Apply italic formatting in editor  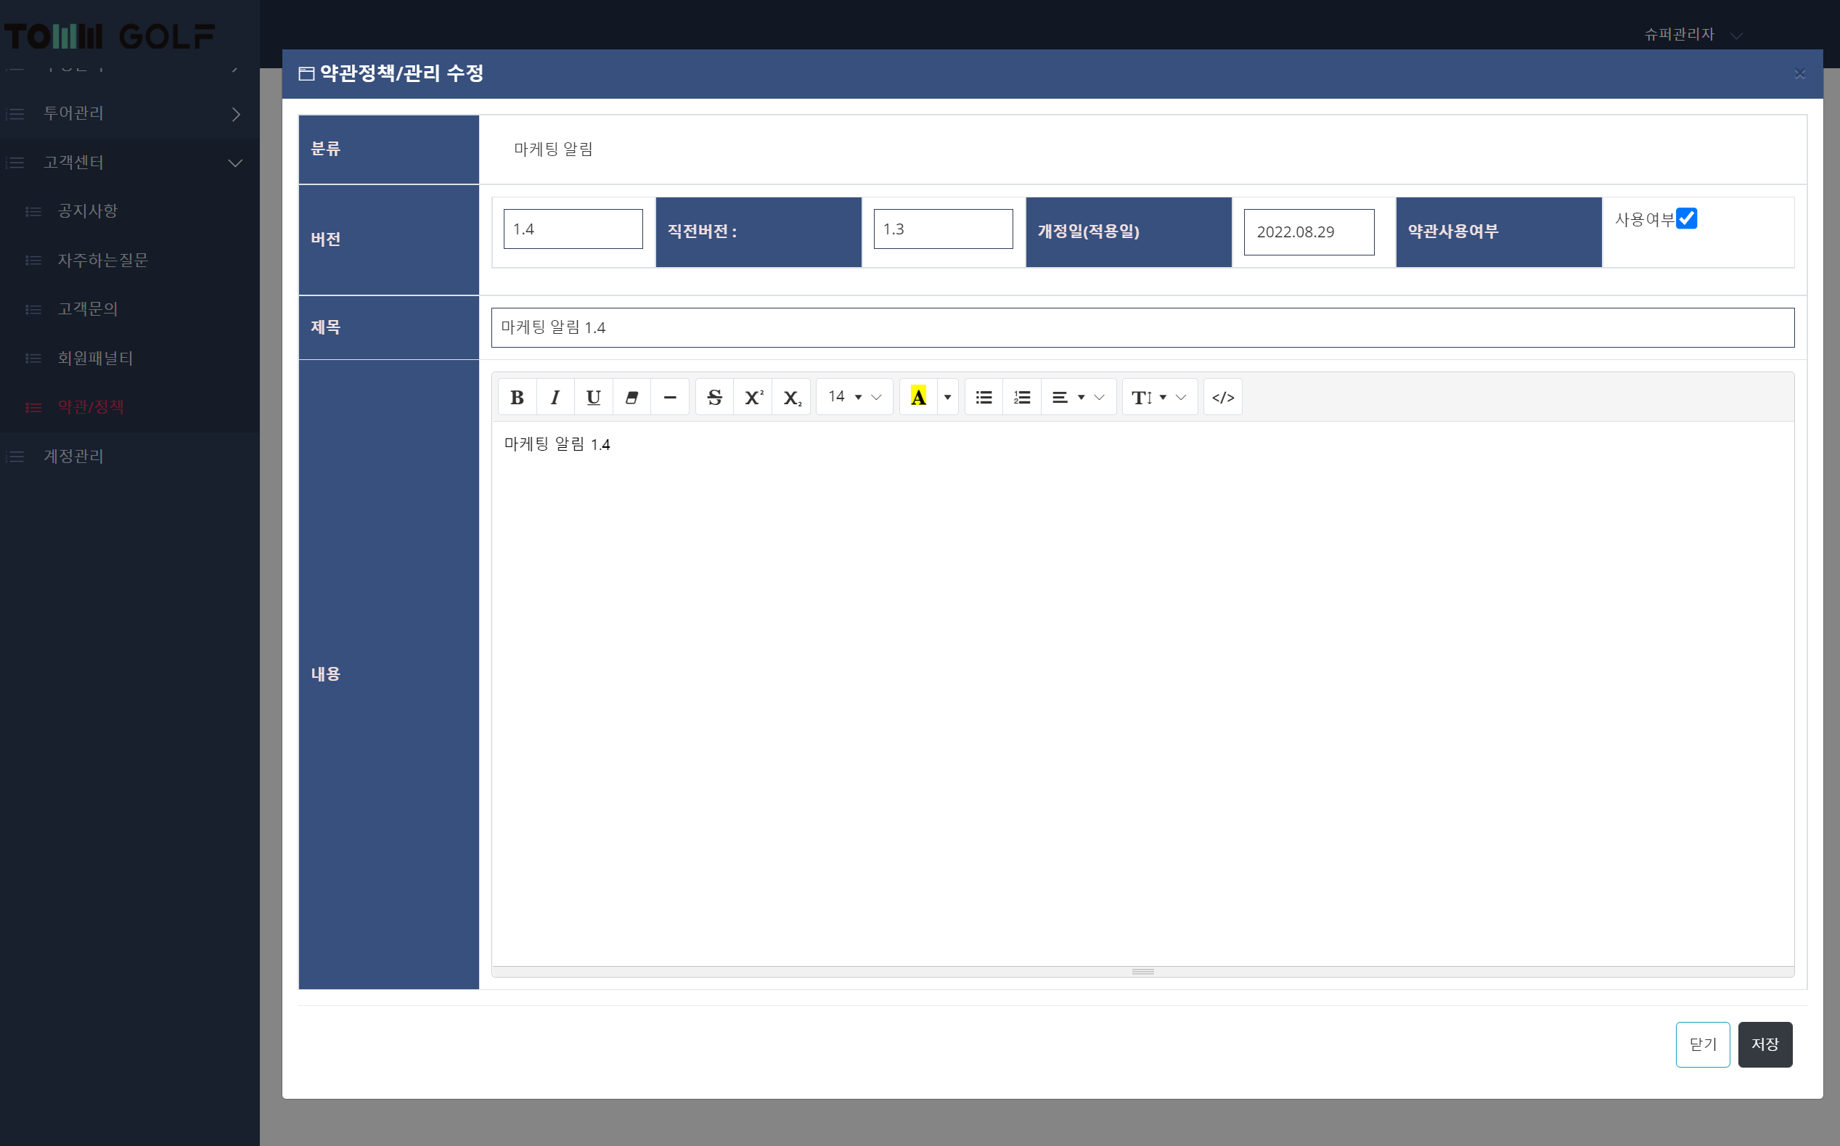[555, 397]
